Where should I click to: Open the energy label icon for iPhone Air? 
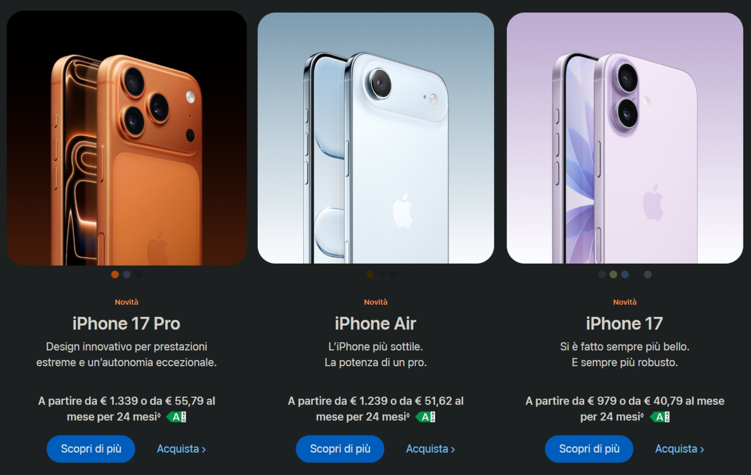coord(426,417)
